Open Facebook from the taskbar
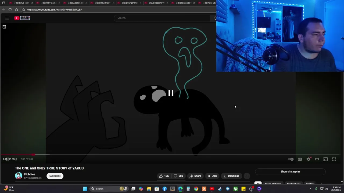Screen dimensions: 344x193 (164, 189)
